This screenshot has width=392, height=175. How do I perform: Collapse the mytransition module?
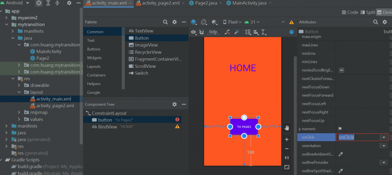pyautogui.click(x=7, y=25)
